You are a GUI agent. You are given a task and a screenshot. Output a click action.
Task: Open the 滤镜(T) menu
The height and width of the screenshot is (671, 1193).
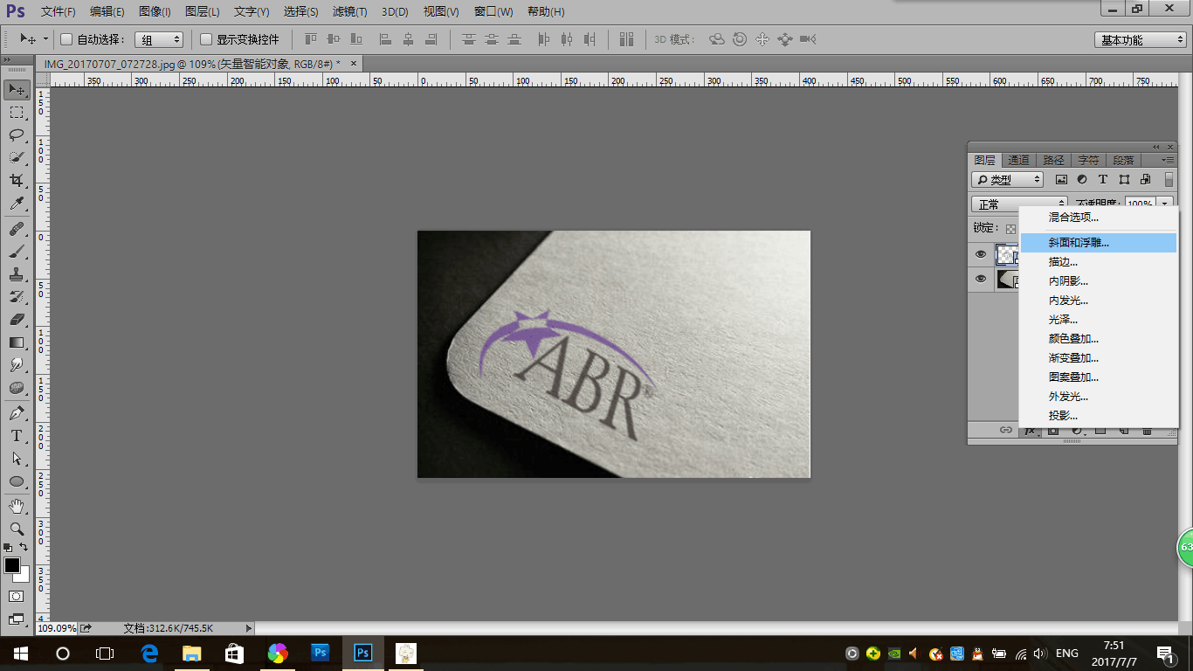coord(349,12)
